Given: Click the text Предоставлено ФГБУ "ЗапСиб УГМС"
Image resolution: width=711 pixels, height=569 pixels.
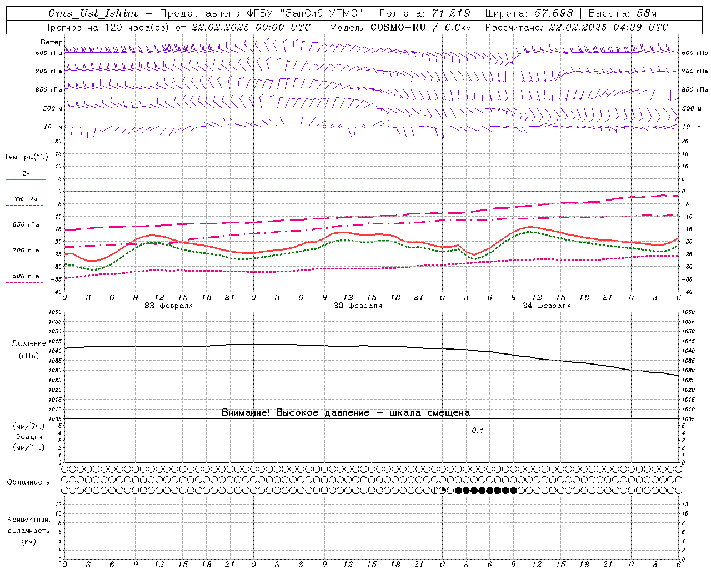Looking at the screenshot, I should (x=261, y=13).
